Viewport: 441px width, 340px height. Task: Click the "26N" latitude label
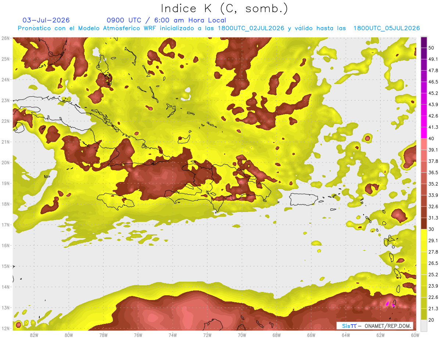click(x=6, y=38)
